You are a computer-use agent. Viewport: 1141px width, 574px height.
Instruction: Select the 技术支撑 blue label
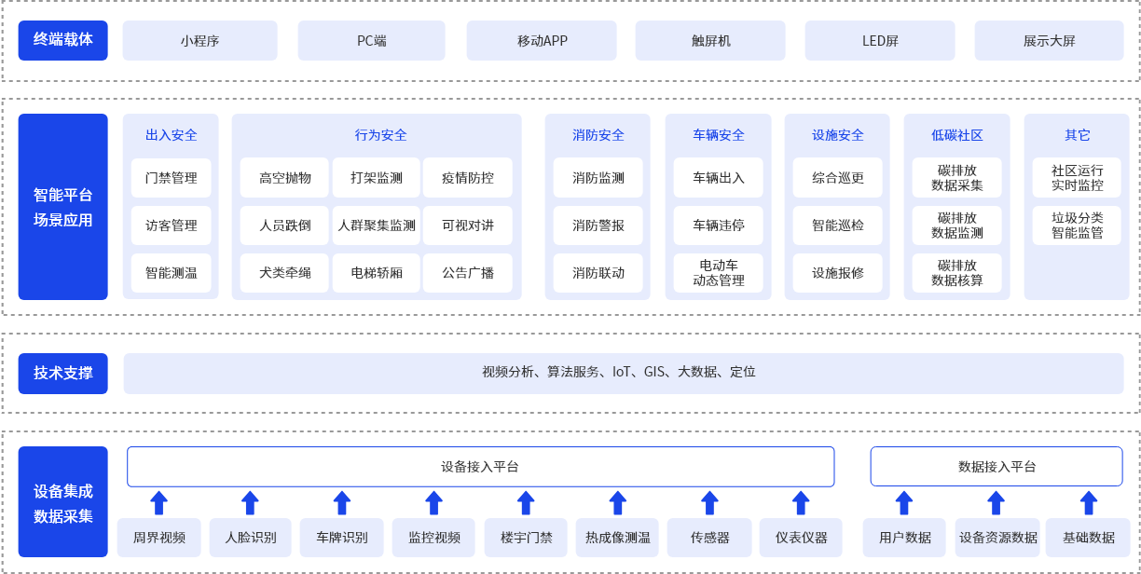[x=63, y=373]
